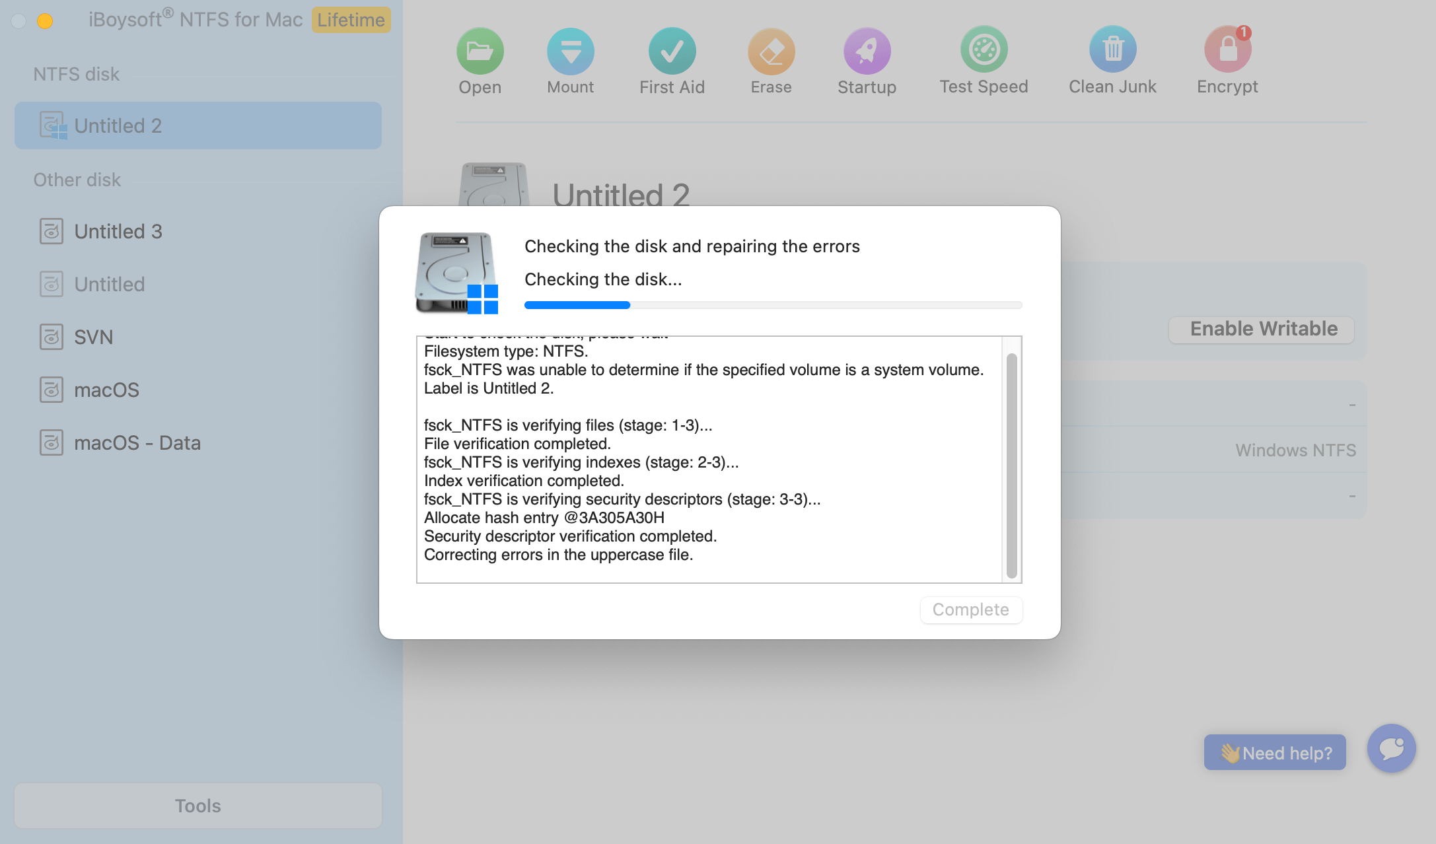Screen dimensions: 1436x844
Task: Click 'Allocate hash entry @3A305A30H' line
Action: [544, 518]
